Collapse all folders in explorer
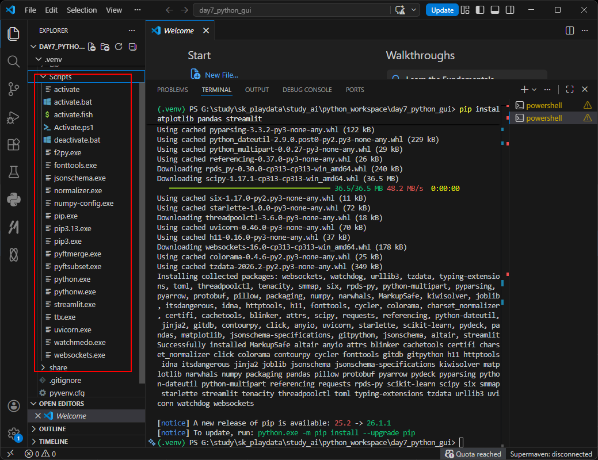Viewport: 598px width, 460px height. tap(132, 47)
